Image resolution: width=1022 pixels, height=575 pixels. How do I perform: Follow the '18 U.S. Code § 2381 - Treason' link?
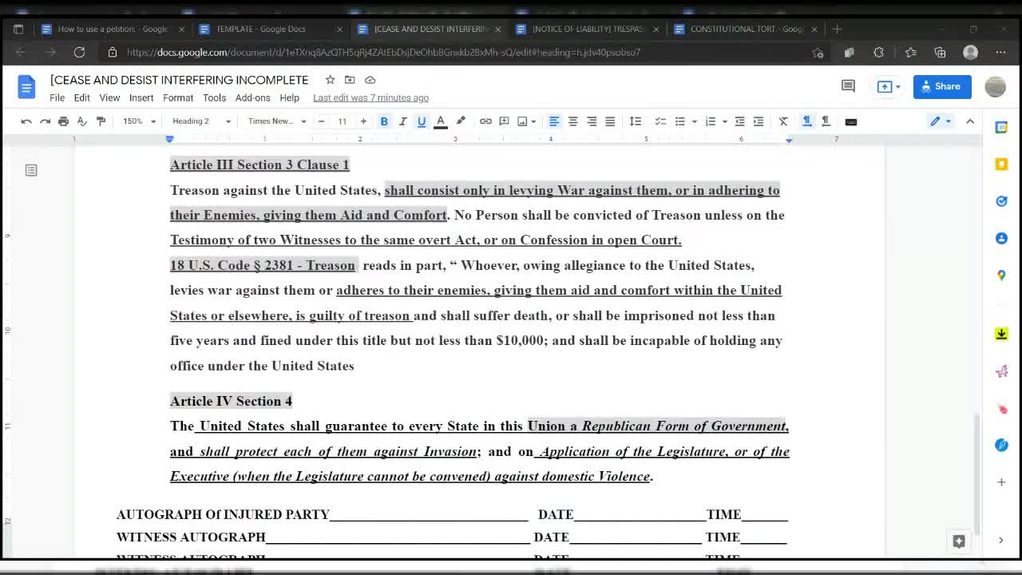point(263,265)
